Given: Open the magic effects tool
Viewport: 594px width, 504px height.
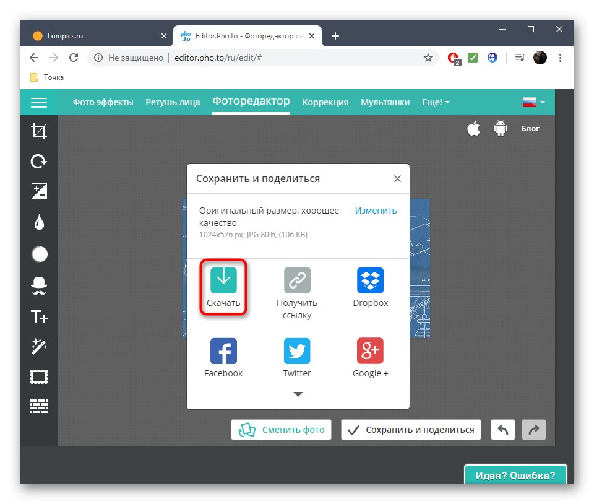Looking at the screenshot, I should tap(38, 346).
